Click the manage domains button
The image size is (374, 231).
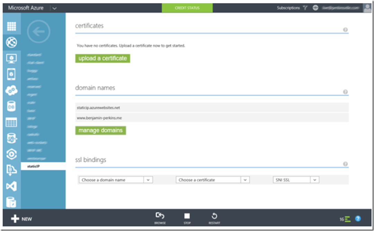[x=101, y=130]
